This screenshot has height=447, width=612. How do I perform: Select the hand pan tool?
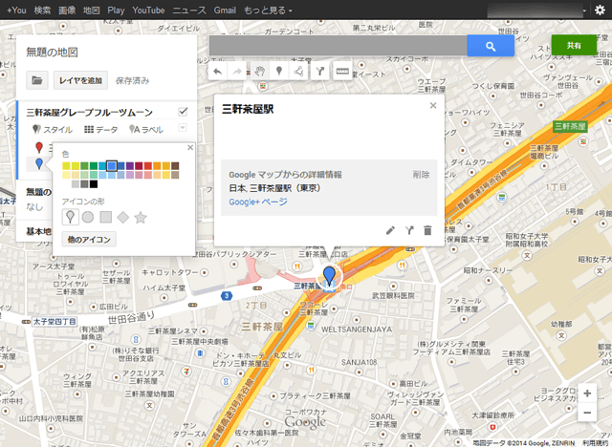click(259, 72)
